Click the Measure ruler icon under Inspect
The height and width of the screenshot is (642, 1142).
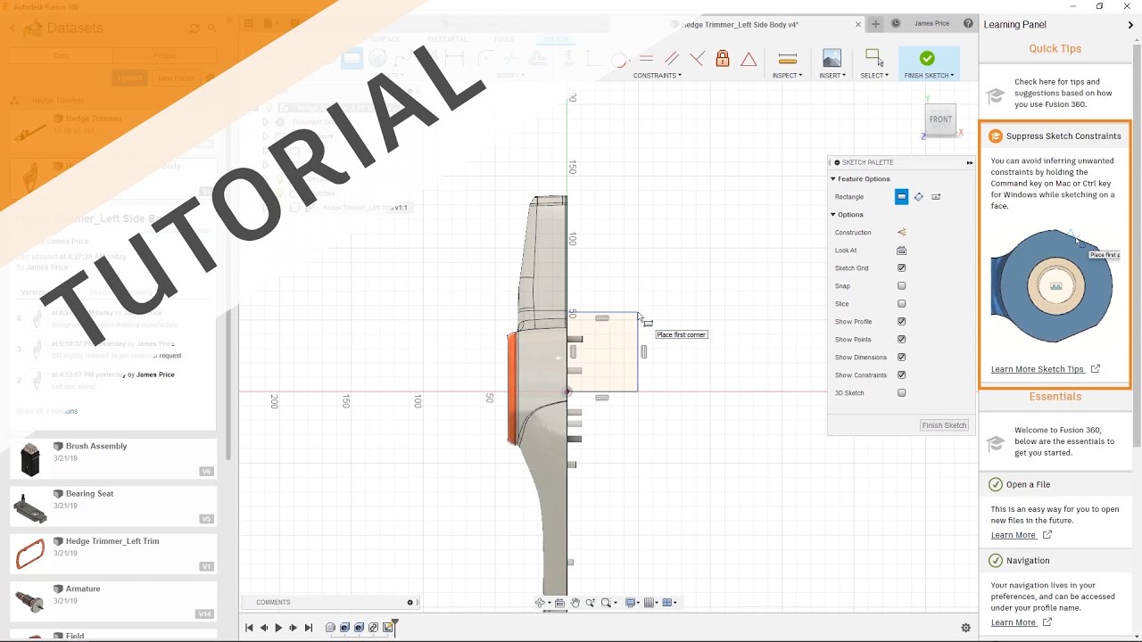(787, 59)
